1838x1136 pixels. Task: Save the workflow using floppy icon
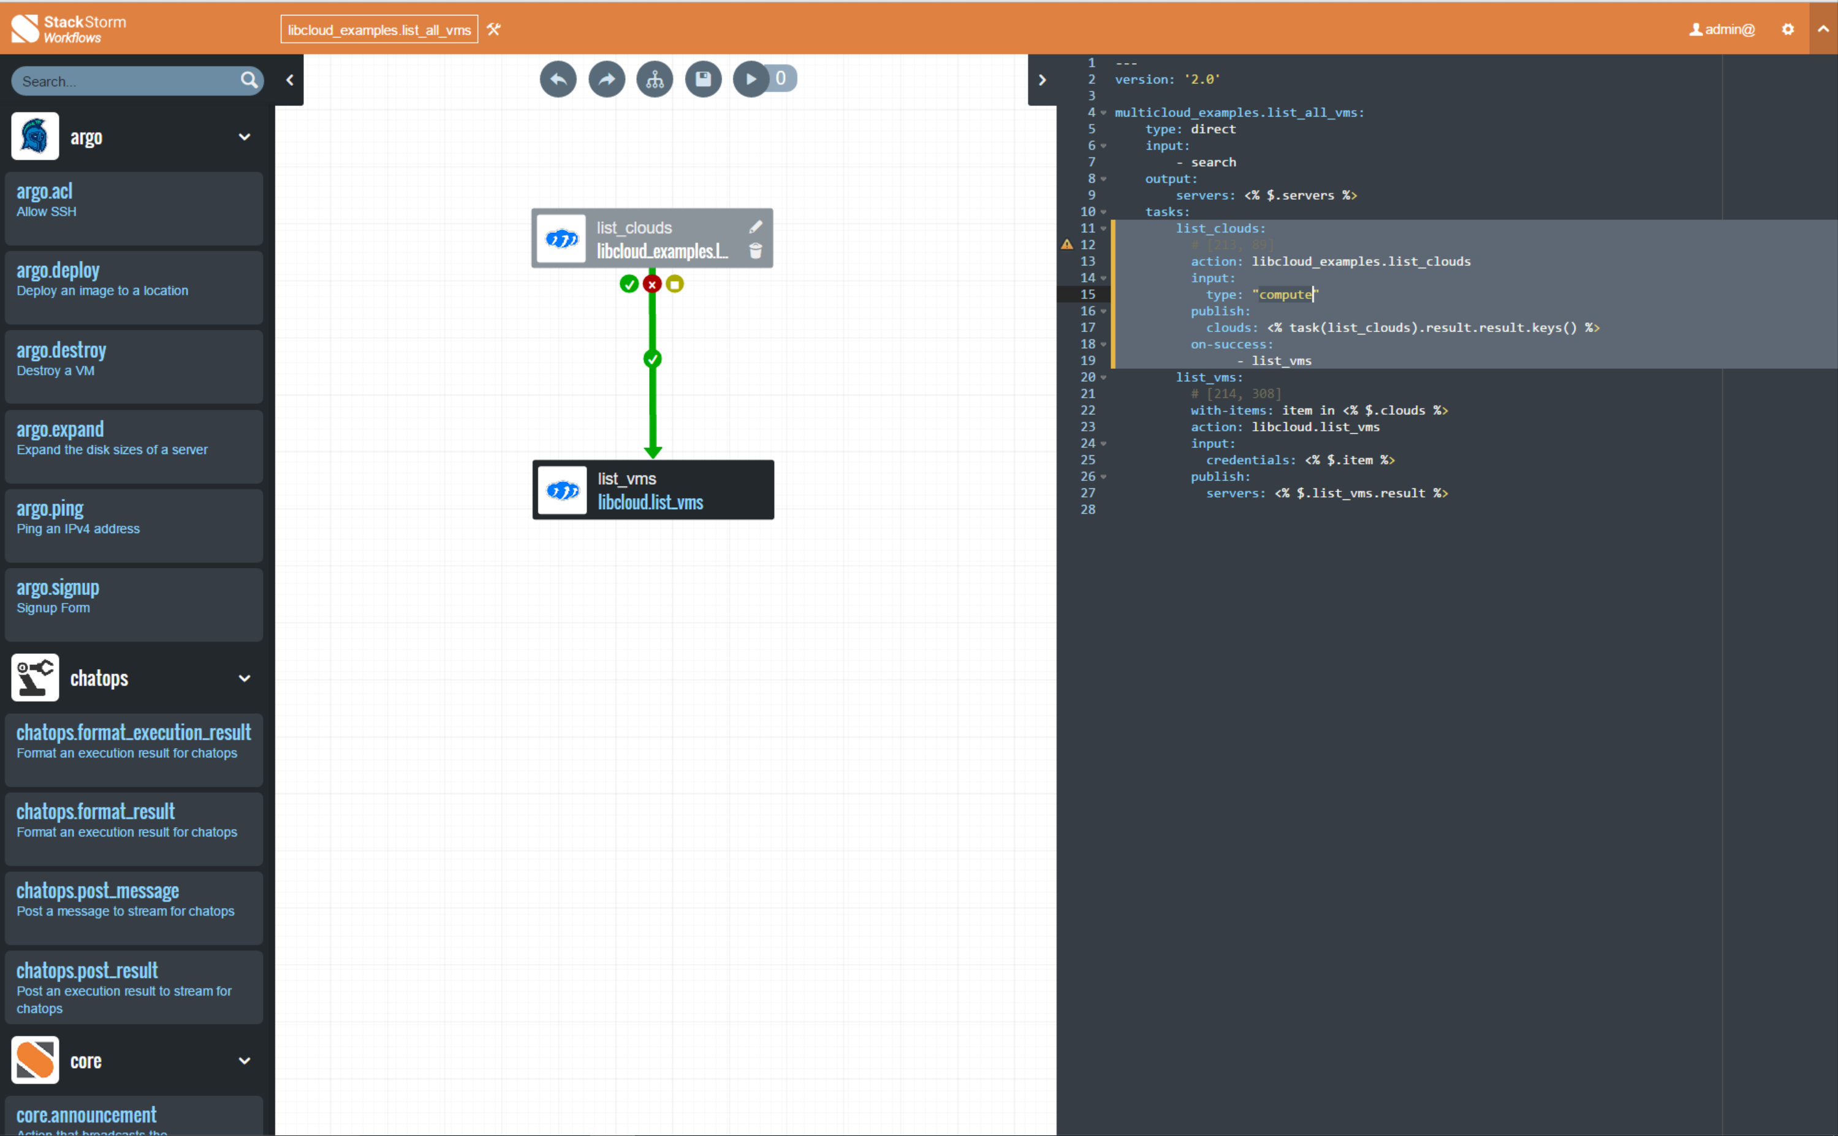tap(704, 79)
